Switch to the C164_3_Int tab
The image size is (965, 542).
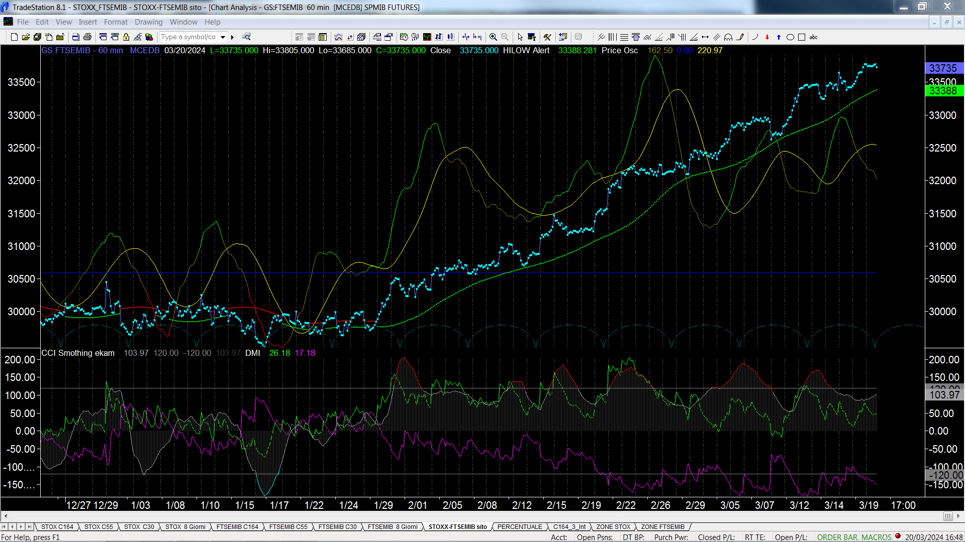tap(569, 527)
